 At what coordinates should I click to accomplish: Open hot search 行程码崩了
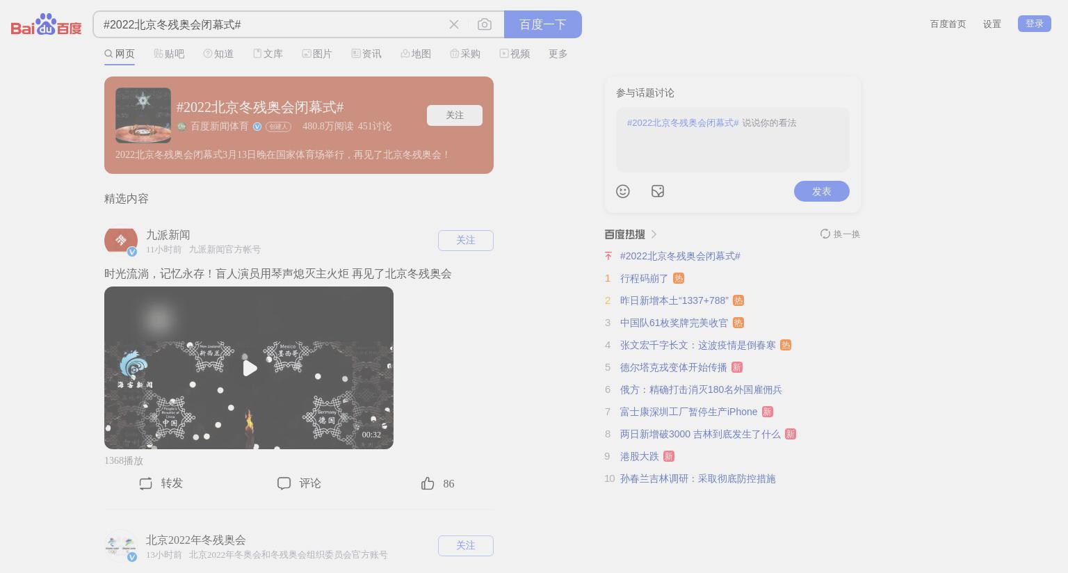pyautogui.click(x=644, y=279)
